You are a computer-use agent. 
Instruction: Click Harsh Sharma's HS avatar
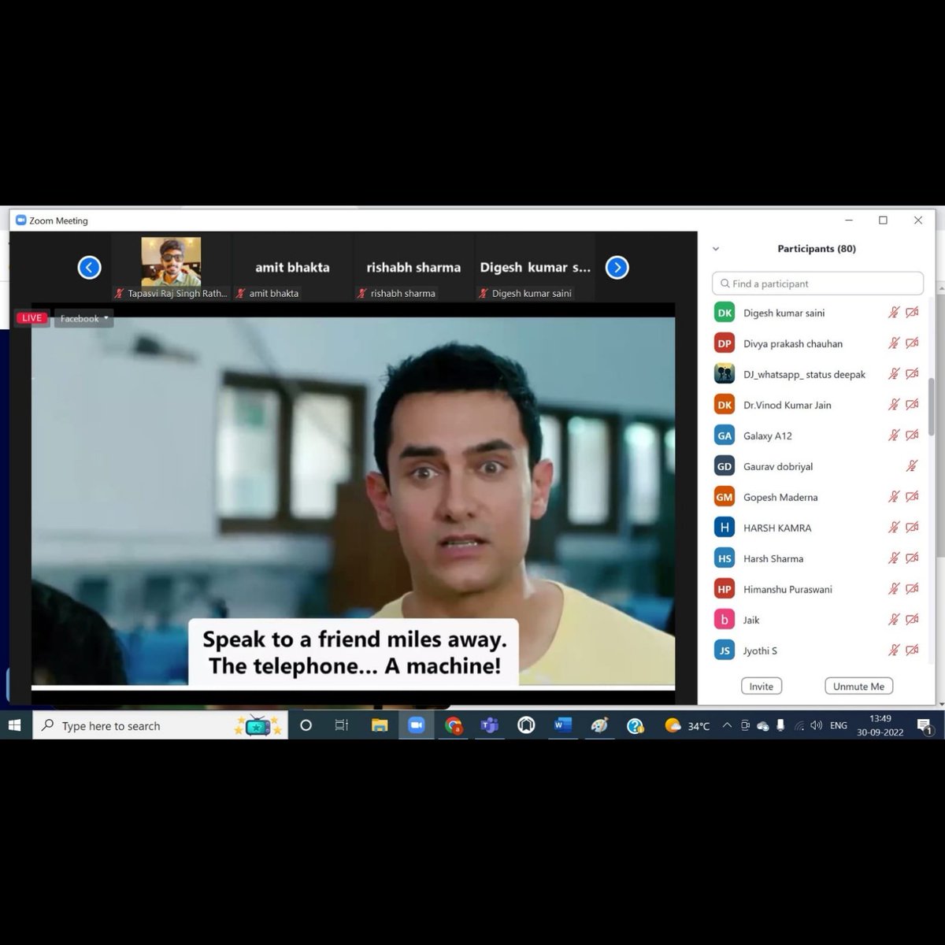coord(724,558)
